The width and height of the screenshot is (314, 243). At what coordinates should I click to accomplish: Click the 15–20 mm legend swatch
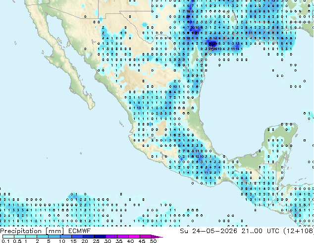coord(77,237)
